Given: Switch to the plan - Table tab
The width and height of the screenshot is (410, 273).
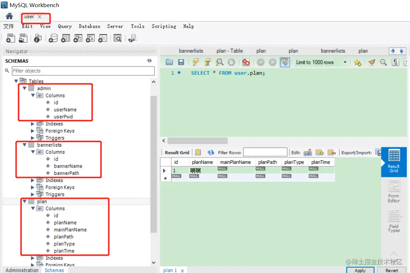Looking at the screenshot, I should point(230,51).
